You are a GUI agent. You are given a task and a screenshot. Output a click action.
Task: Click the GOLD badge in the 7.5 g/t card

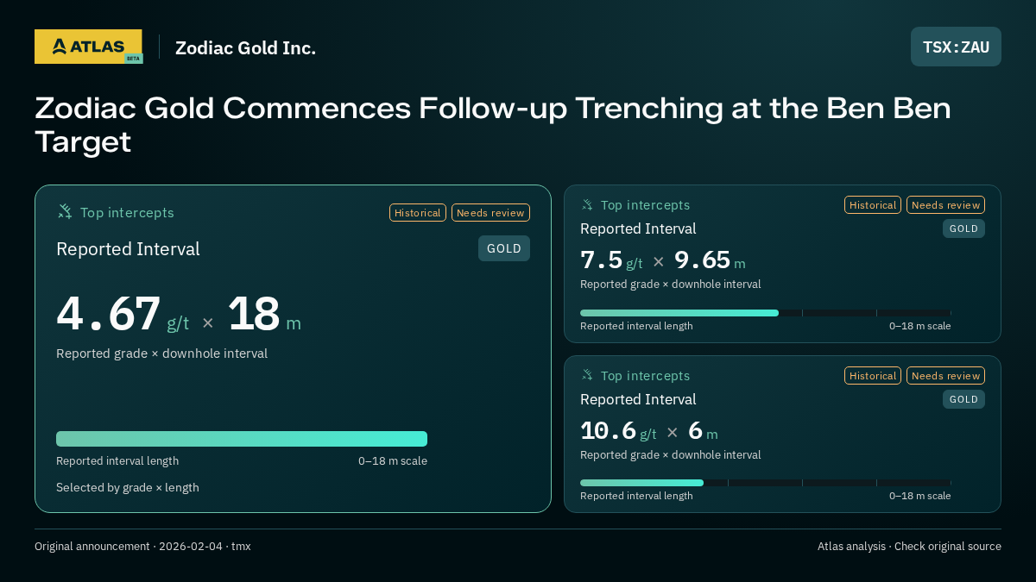click(963, 228)
